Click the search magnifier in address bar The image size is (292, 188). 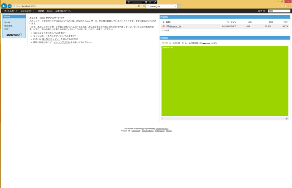[139, 6]
